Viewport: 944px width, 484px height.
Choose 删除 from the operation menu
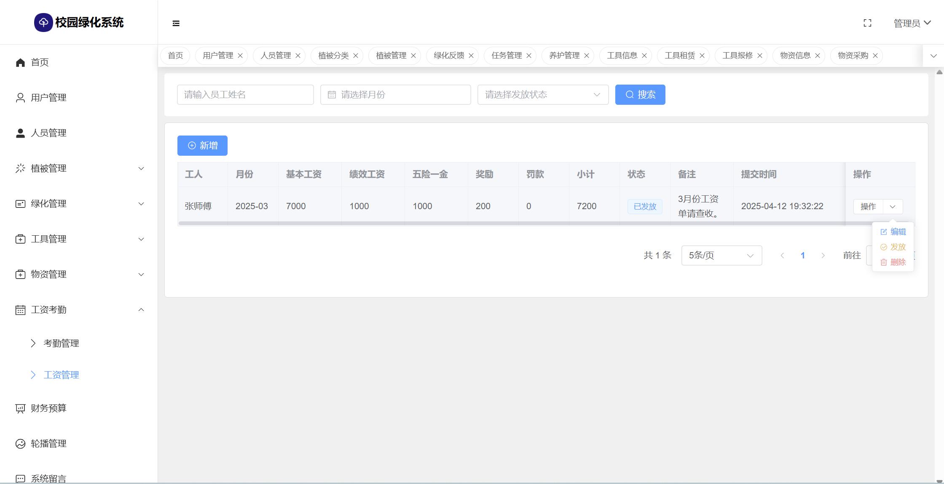click(893, 262)
